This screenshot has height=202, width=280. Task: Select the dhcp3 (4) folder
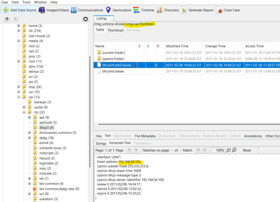click(x=46, y=128)
